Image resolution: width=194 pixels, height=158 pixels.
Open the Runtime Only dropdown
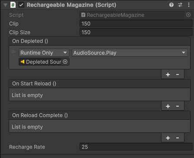44,53
